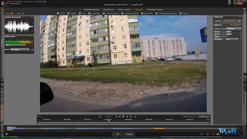Open the Входящий переход tab
The image size is (247, 139).
pos(91,10)
